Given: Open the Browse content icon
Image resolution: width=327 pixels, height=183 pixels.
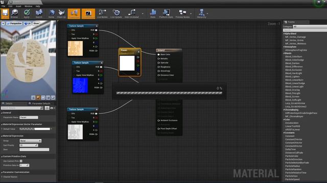Looking at the screenshot, I should 14,14.
